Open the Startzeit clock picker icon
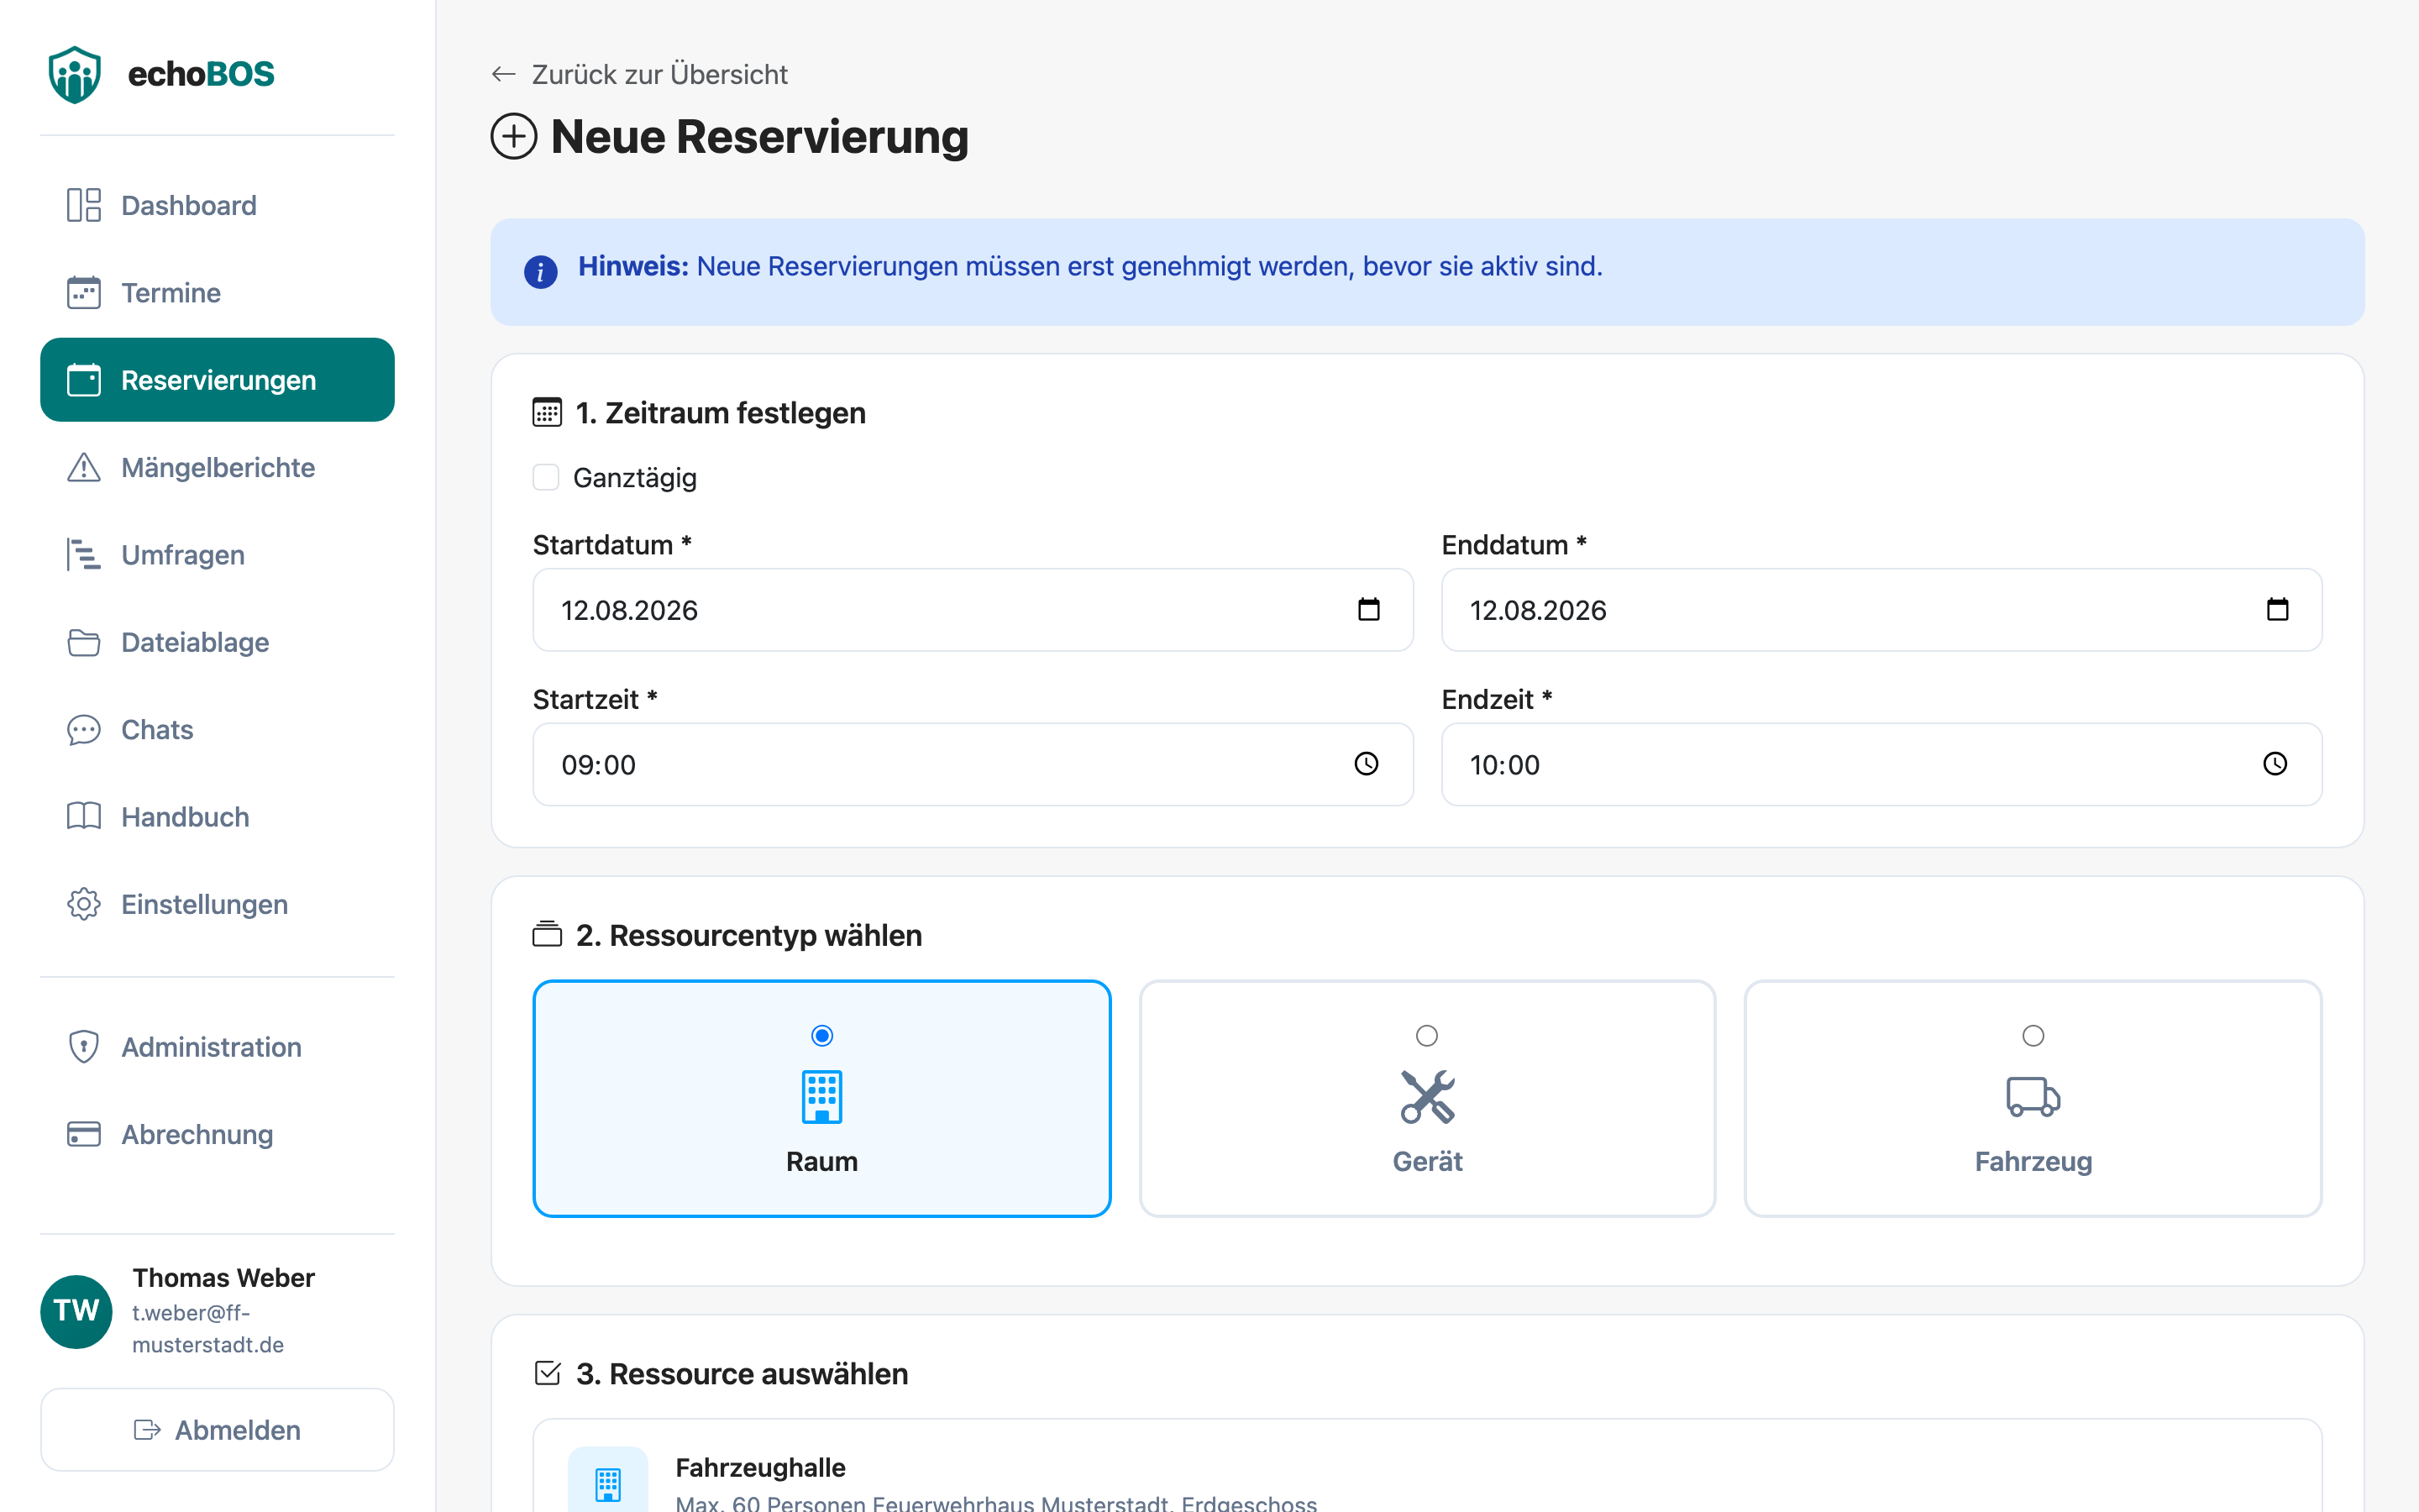This screenshot has width=2419, height=1512. tap(1367, 764)
